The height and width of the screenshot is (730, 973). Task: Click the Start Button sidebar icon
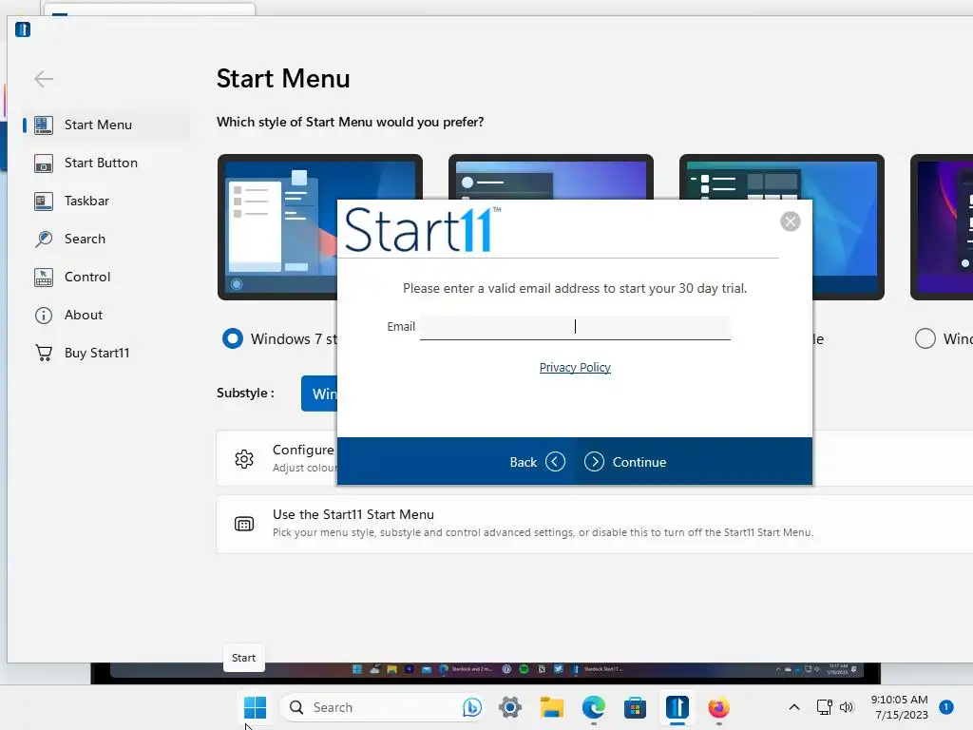click(x=44, y=163)
